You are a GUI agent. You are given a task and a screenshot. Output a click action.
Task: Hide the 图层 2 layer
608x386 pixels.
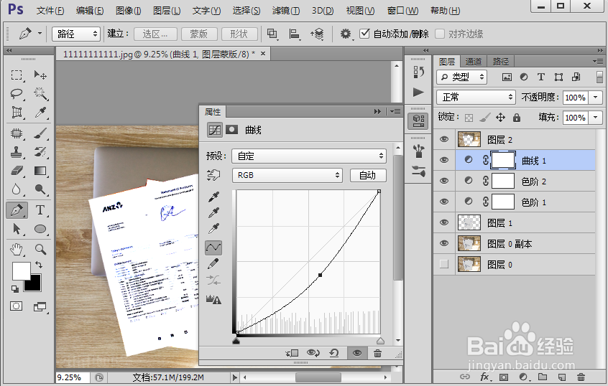[x=444, y=139]
